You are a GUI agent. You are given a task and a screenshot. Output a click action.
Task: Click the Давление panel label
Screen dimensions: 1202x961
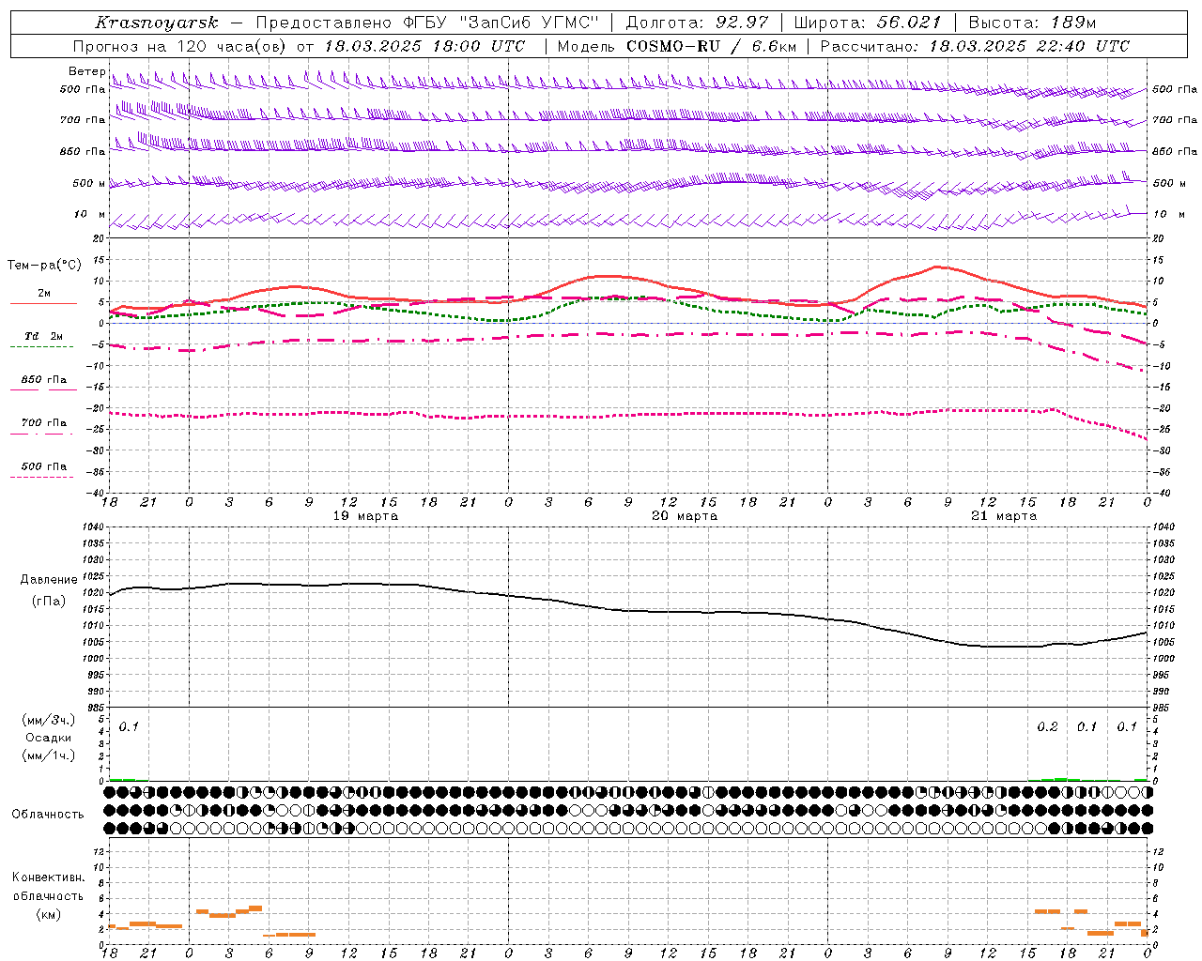[49, 580]
